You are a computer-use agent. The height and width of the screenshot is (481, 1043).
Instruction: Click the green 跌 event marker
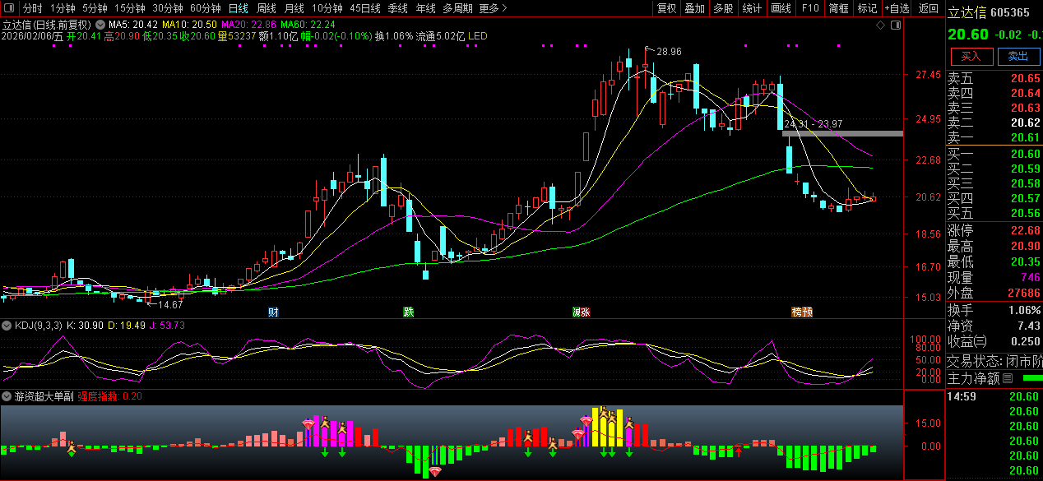pos(408,312)
